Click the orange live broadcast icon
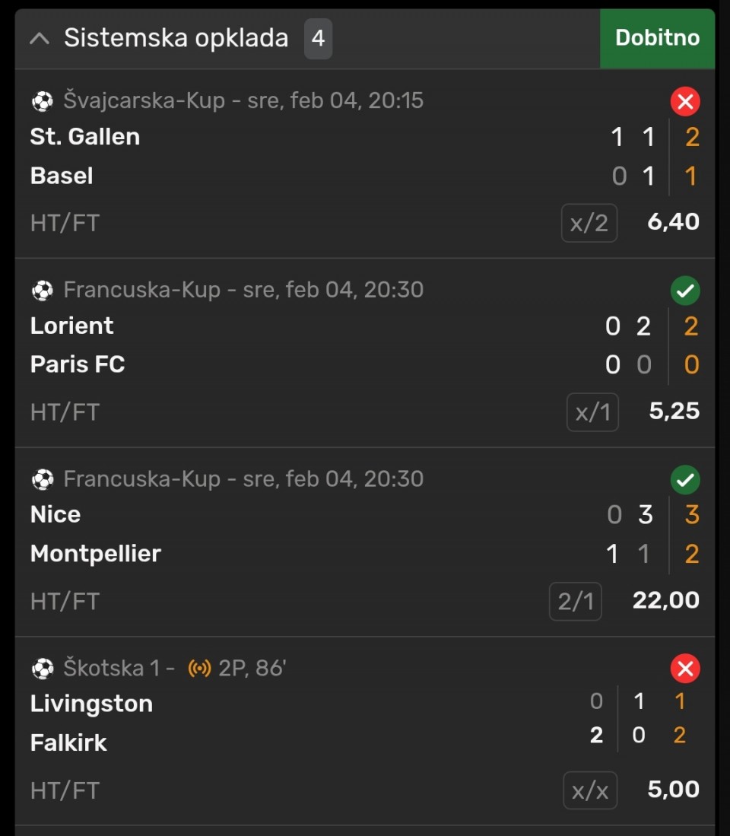730x836 pixels. (x=199, y=669)
